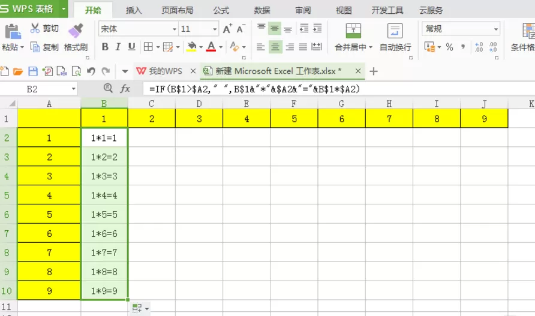The image size is (535, 316).
Task: Switch to the 视图 ribbon tab
Action: (x=344, y=10)
